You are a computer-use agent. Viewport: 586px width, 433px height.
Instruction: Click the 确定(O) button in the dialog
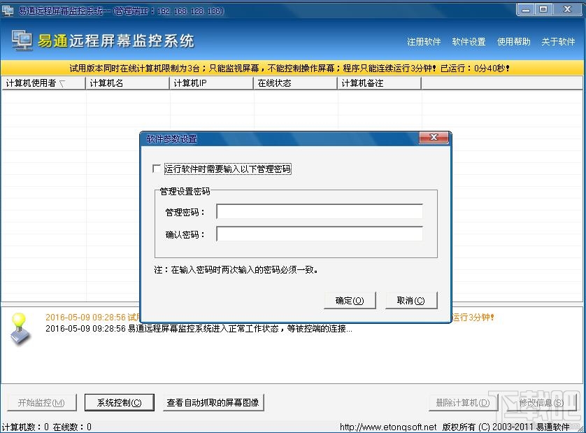(350, 300)
